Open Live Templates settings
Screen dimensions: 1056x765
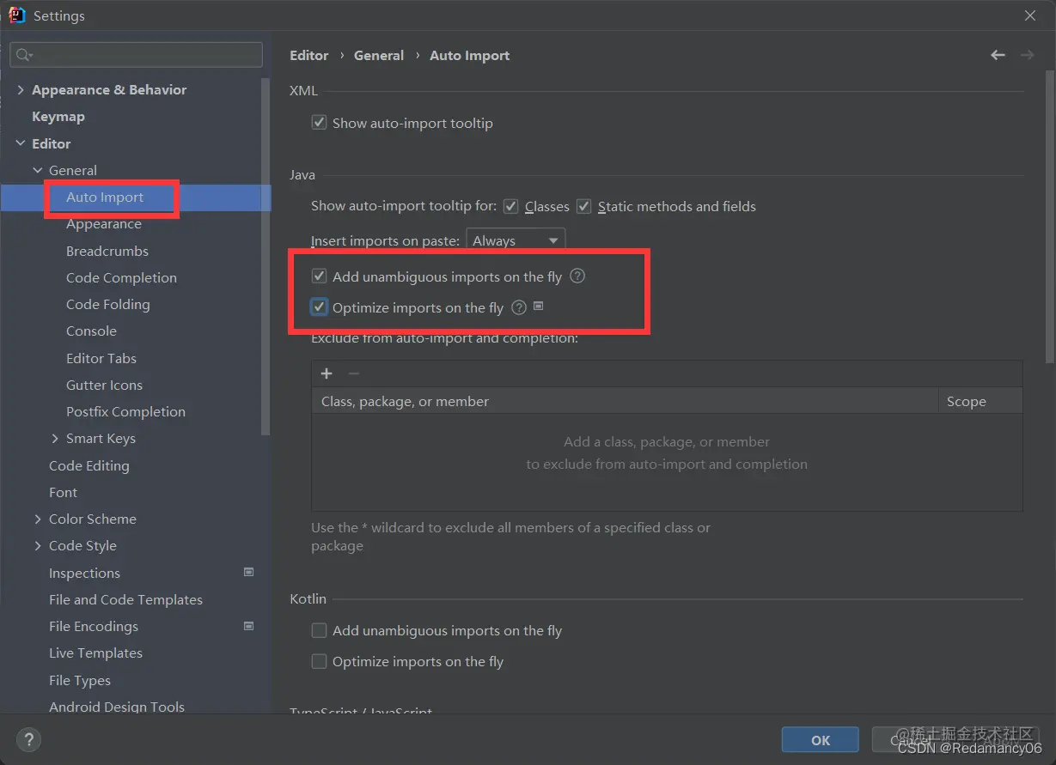[95, 653]
